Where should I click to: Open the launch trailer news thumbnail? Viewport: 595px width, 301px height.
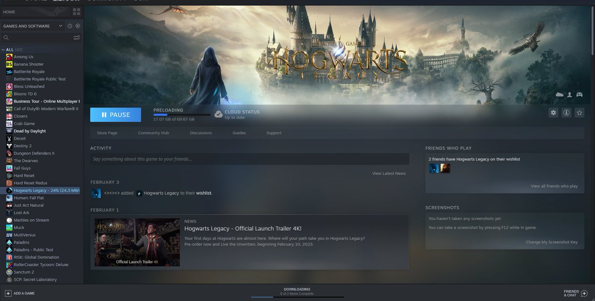(137, 242)
